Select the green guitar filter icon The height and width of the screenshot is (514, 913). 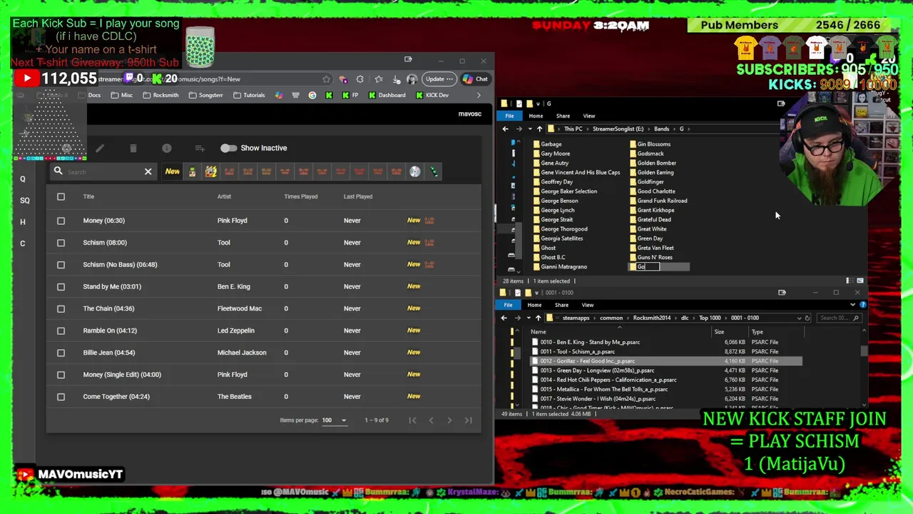pyautogui.click(x=434, y=171)
